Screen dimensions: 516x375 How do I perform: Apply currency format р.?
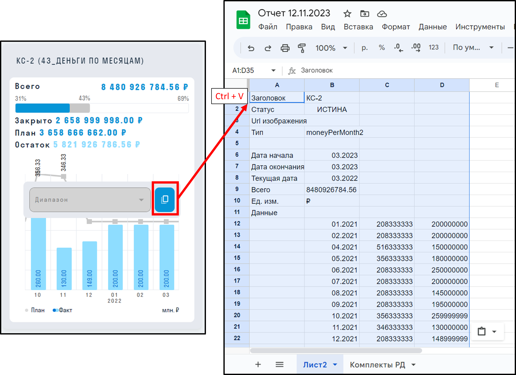365,48
